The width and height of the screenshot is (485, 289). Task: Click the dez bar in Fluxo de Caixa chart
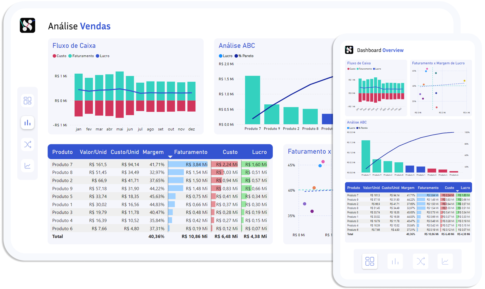coord(191,97)
